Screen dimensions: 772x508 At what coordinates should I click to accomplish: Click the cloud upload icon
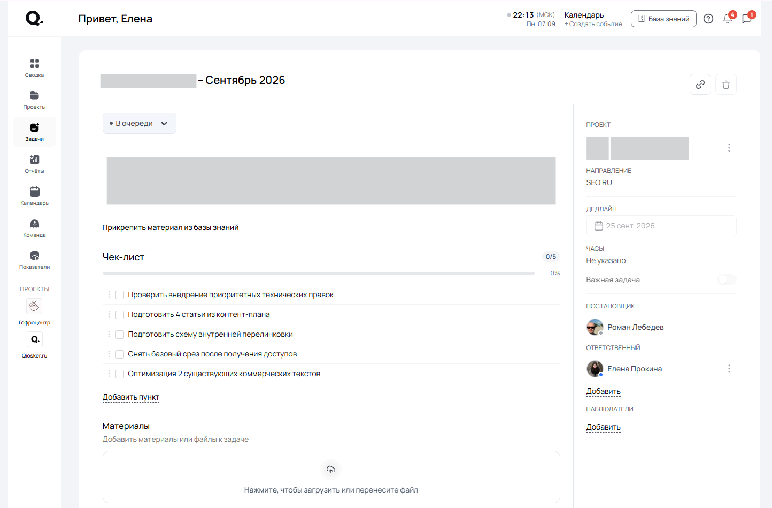tap(331, 470)
